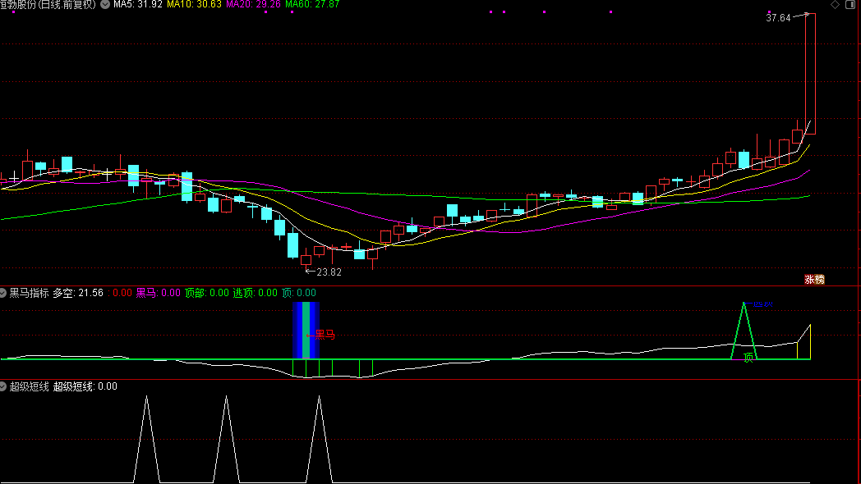Click the 37.64 high price annotation
Image resolution: width=861 pixels, height=484 pixels.
tap(778, 18)
